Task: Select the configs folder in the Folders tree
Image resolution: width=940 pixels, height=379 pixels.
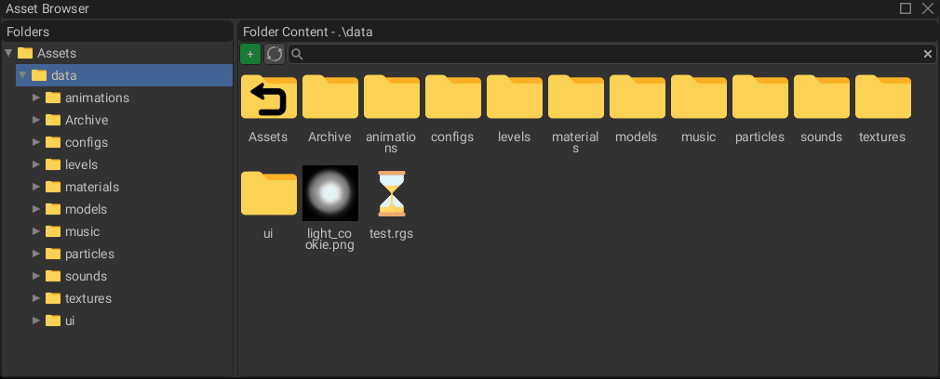Action: (86, 142)
